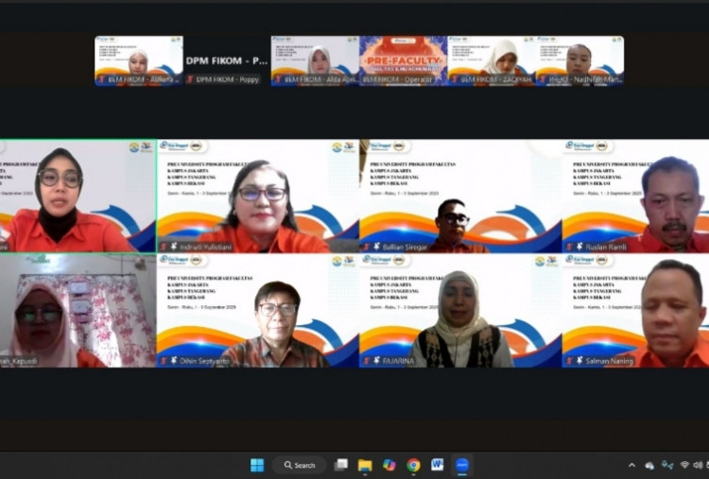Open File Explorer from the taskbar
709x479 pixels.
pos(365,465)
